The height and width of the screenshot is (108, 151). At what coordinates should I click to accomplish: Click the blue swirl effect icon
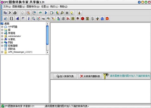(102, 18)
